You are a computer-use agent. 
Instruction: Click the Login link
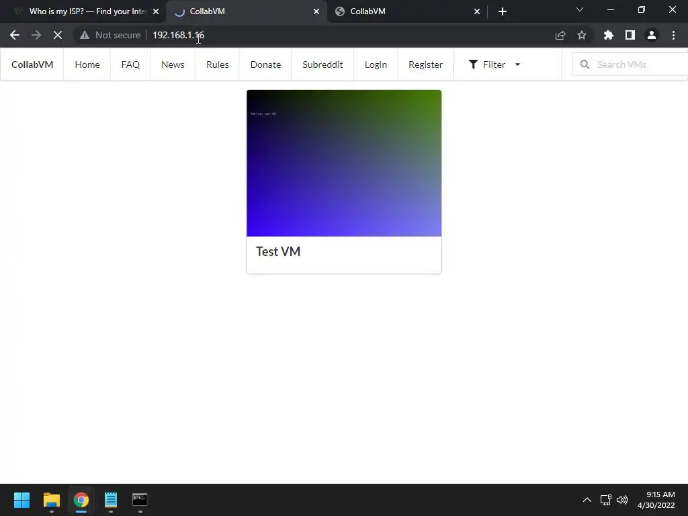pos(376,64)
